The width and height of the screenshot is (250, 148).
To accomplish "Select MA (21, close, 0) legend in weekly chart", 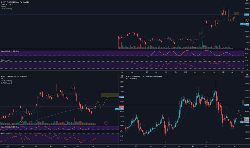I will (6, 9).
